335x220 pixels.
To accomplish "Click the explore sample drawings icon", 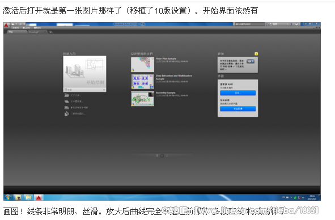I will tap(67, 114).
